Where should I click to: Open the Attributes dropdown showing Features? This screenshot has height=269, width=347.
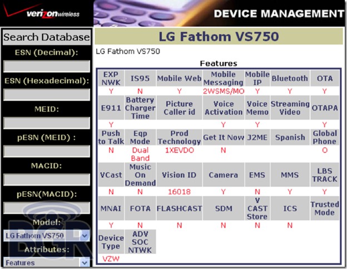(47, 262)
